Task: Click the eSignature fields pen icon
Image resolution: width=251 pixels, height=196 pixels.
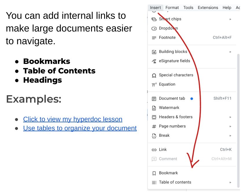Action: point(154,61)
